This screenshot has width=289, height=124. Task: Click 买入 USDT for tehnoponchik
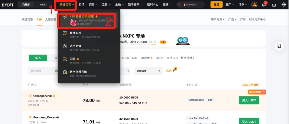point(249,100)
